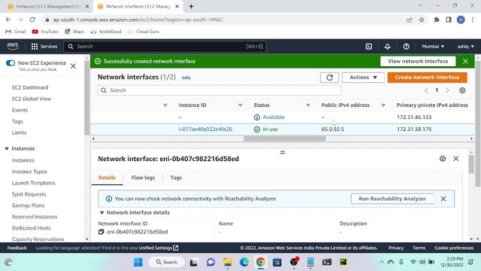Sort by the Status column arrow

pyautogui.click(x=308, y=105)
